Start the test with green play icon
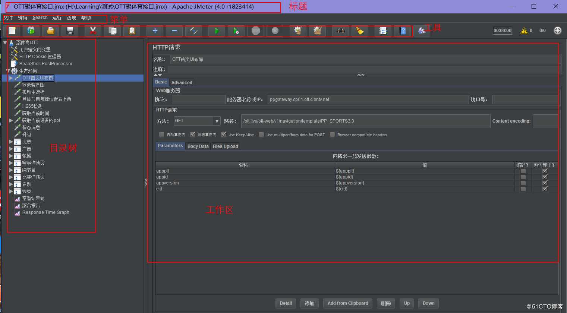Screen dimensions: 567x313 217,31
